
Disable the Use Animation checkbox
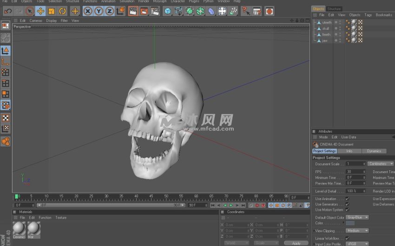point(347,199)
